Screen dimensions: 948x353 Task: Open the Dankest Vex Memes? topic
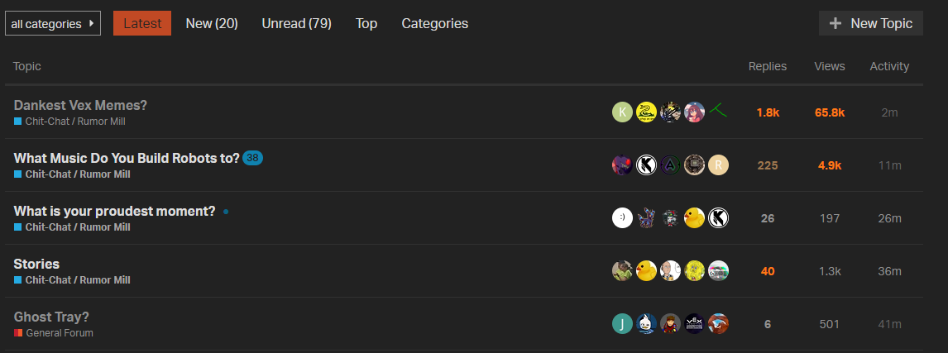coord(80,105)
